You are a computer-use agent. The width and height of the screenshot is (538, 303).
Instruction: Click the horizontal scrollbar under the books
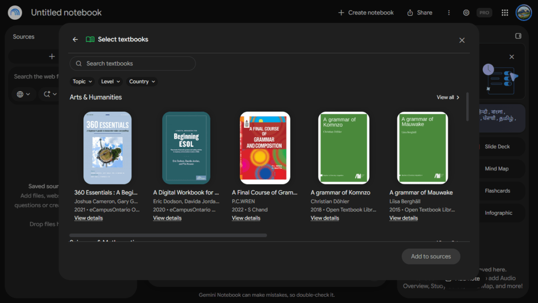pos(168,235)
